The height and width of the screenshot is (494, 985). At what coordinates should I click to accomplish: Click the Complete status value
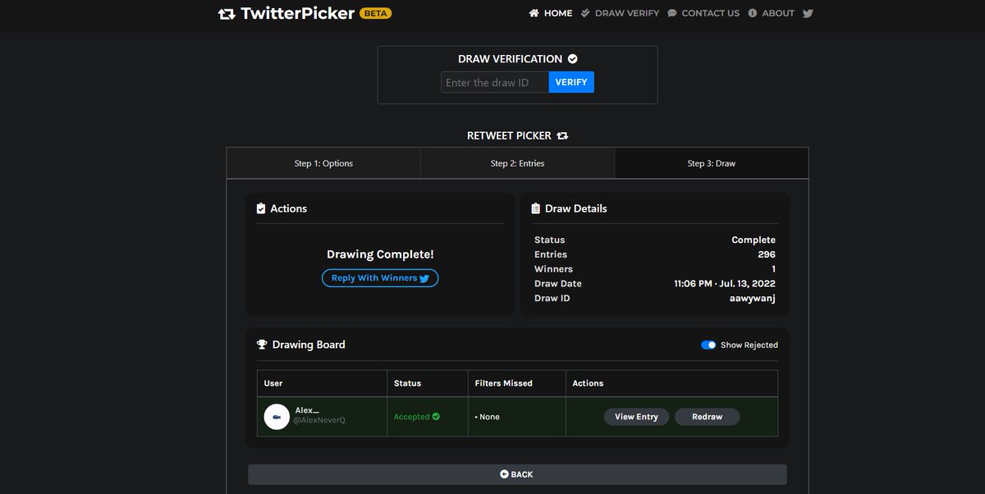[754, 240]
